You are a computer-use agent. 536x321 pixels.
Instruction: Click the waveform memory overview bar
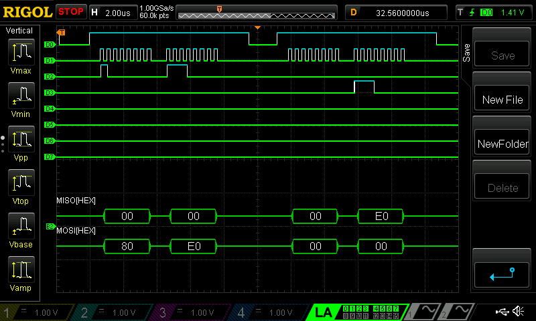[257, 13]
